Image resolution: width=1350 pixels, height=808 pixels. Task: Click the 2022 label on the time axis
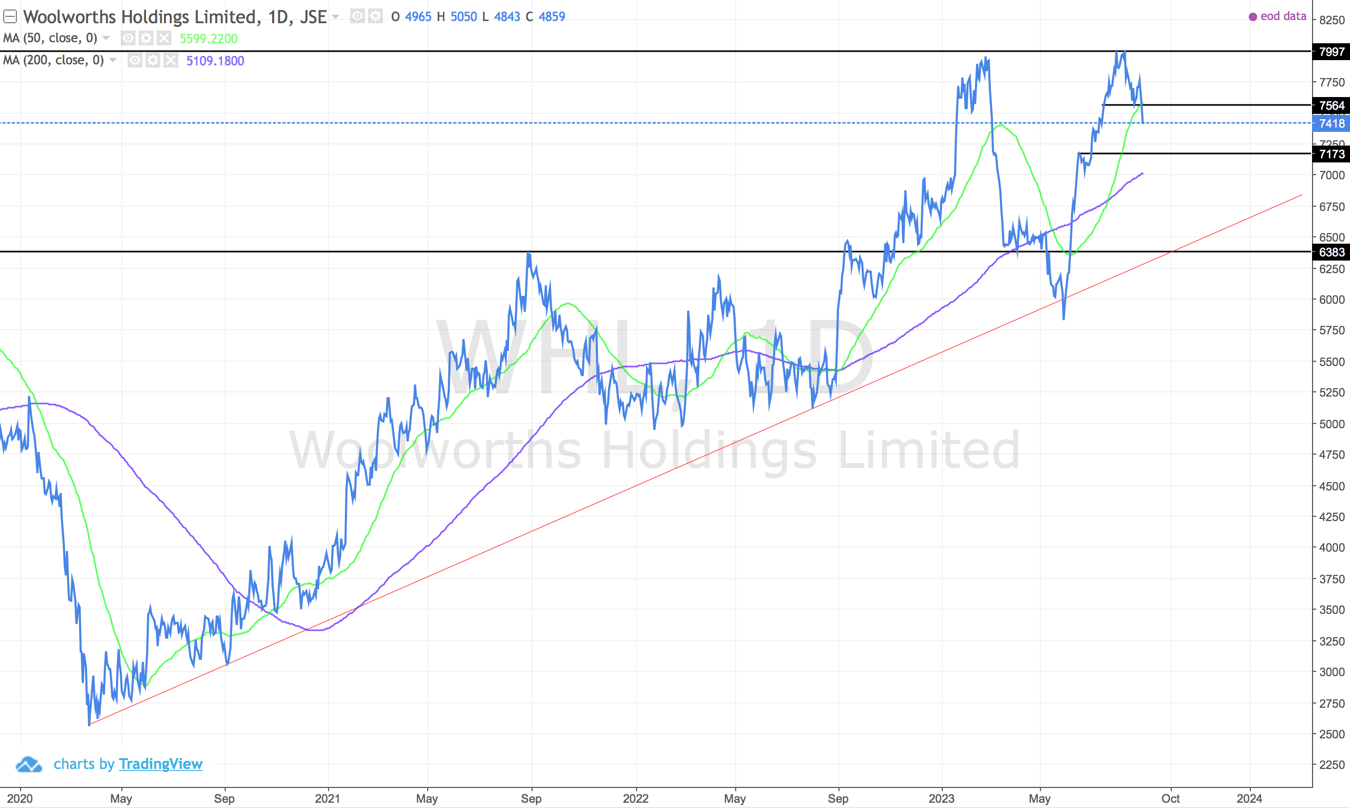click(636, 798)
